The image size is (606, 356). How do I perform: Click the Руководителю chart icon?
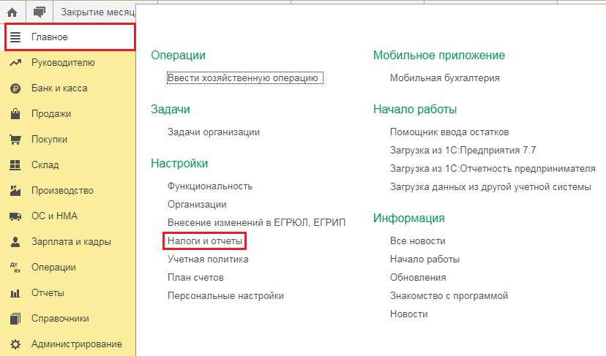click(x=15, y=63)
